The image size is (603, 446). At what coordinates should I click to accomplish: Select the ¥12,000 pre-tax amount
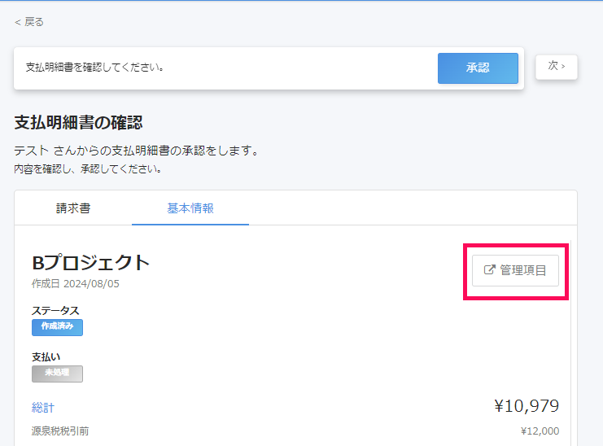tap(540, 431)
